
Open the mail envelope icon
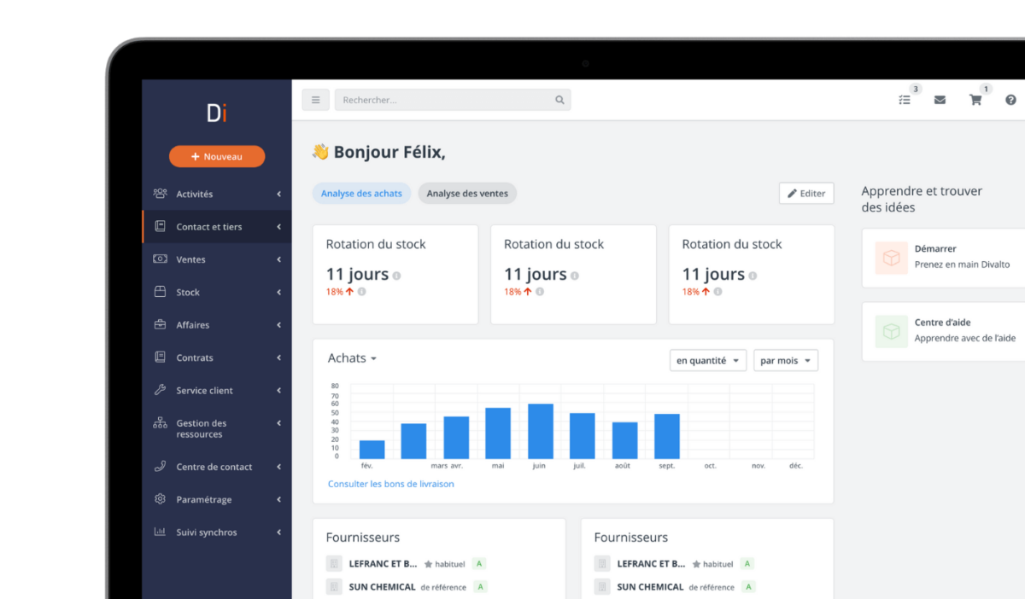pos(940,100)
